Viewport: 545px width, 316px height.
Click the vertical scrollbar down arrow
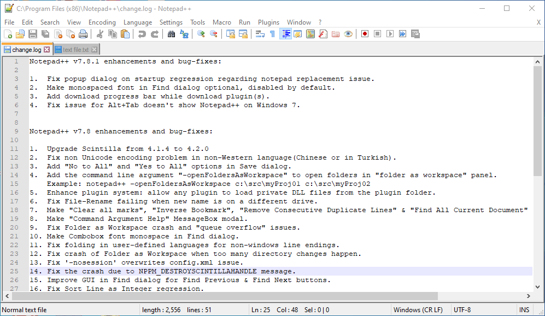pyautogui.click(x=537, y=287)
